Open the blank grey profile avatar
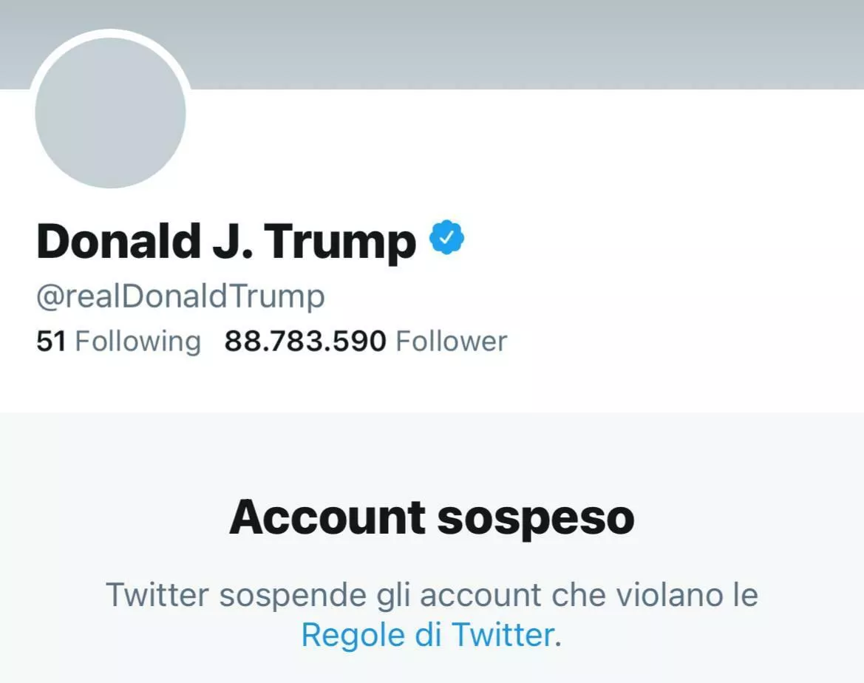 [110, 113]
